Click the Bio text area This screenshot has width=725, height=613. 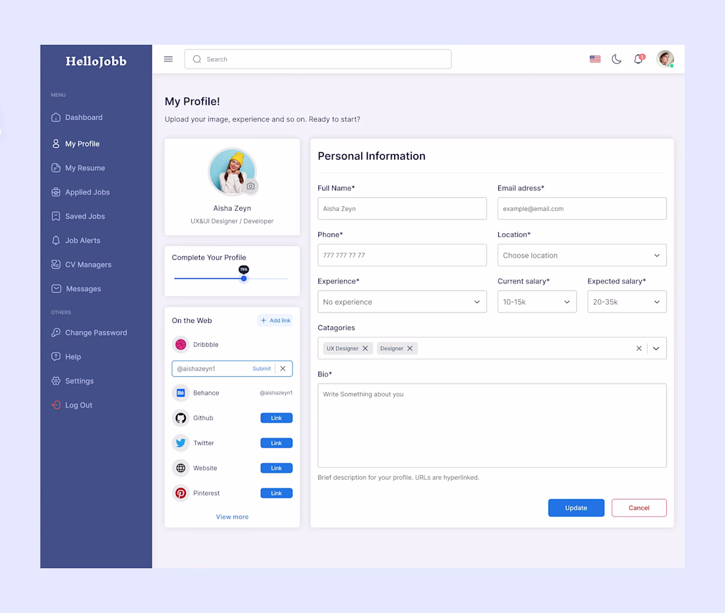[x=492, y=425]
